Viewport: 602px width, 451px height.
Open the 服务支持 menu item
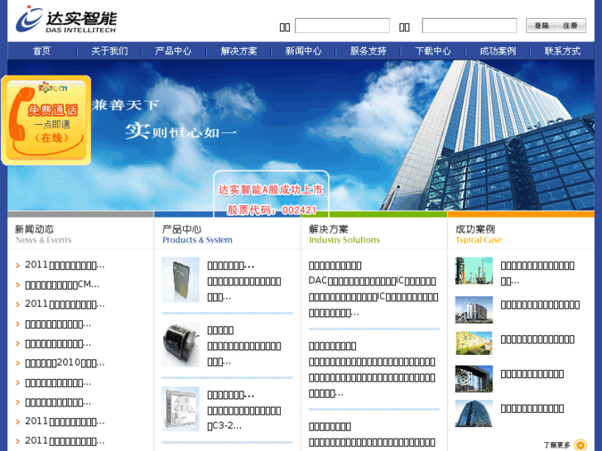(368, 51)
